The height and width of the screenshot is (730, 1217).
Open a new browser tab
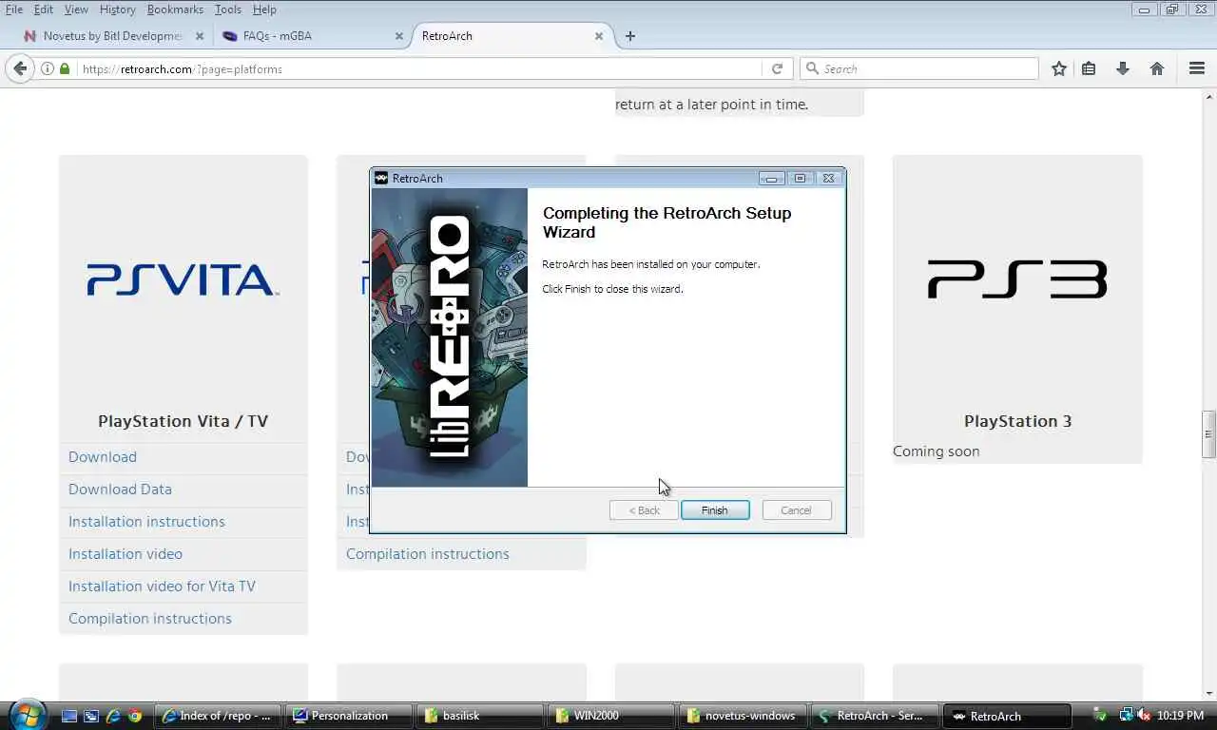[629, 36]
